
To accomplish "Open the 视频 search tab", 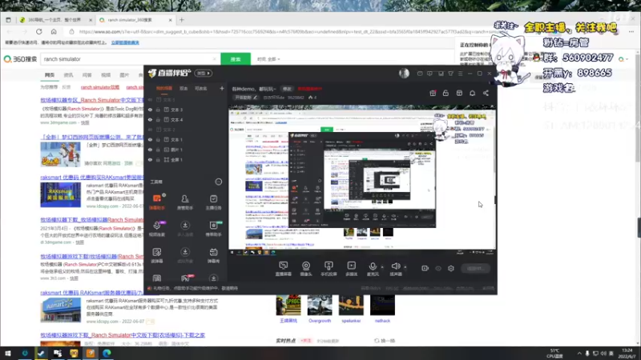I will click(x=106, y=75).
